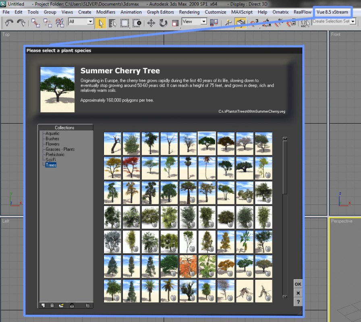Image resolution: width=361 pixels, height=322 pixels.
Task: Toggle the Spinner Snap button
Action: point(291,23)
